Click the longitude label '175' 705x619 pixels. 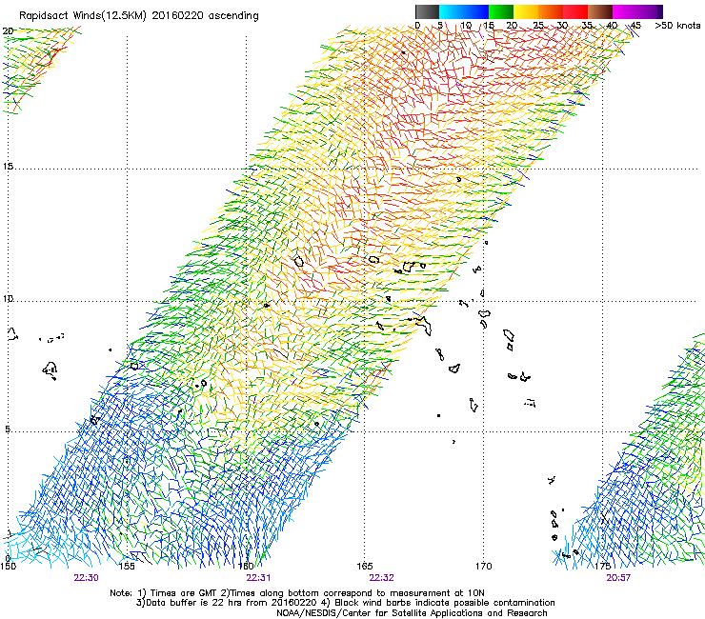coord(602,566)
